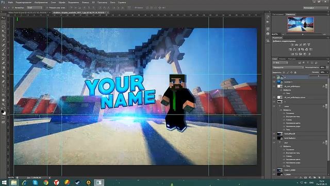
Task: Select the Zoom tool in toolbox
Action: click(3, 104)
